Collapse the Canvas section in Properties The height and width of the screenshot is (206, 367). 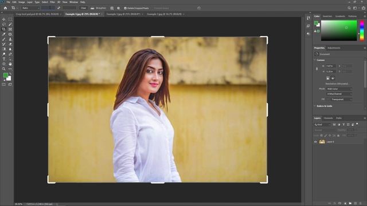315,60
